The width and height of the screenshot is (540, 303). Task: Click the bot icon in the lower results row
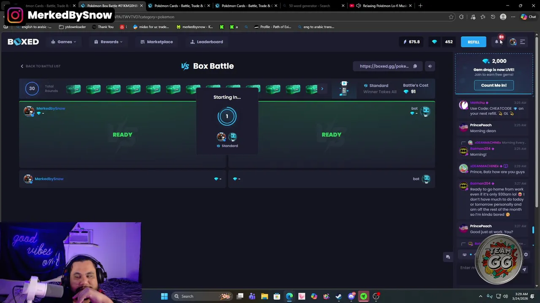426,179
